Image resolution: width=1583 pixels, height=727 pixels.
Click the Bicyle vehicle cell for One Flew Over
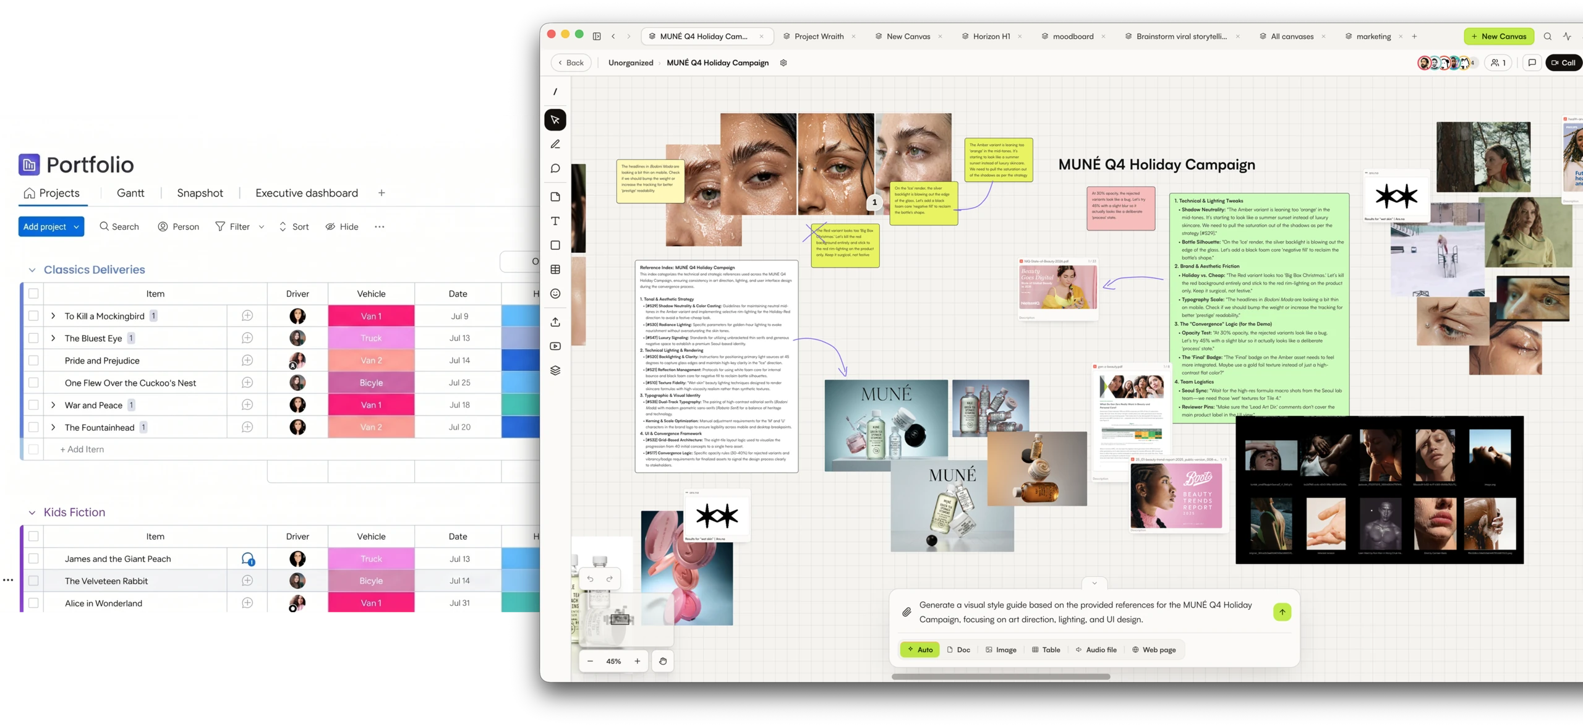[x=371, y=383]
